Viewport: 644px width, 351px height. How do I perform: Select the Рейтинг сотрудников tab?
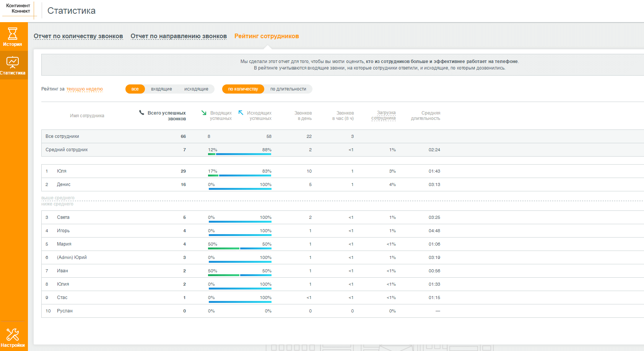267,36
